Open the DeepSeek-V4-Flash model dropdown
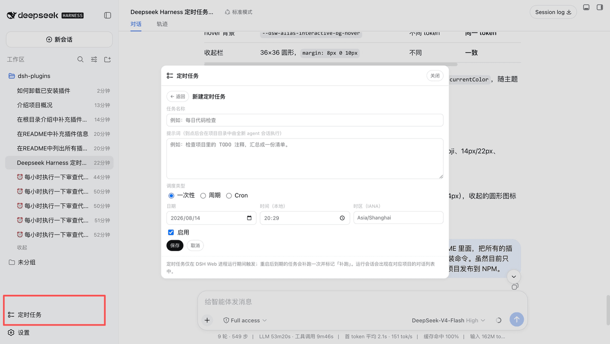The image size is (610, 344). [x=448, y=320]
